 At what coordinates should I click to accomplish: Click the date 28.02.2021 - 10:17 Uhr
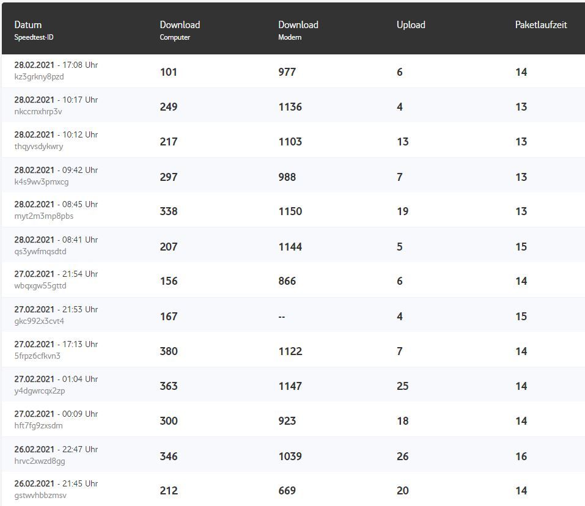[56, 100]
